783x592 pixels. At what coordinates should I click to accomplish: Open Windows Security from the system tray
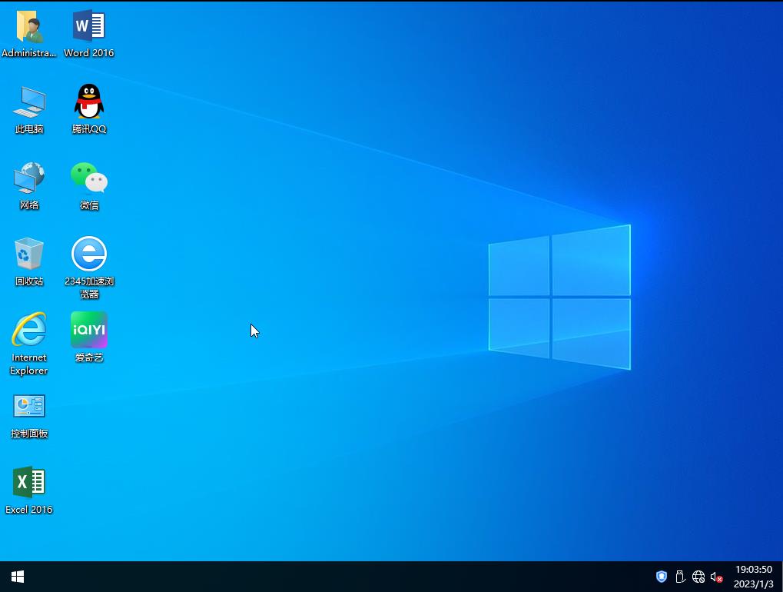[x=661, y=576]
